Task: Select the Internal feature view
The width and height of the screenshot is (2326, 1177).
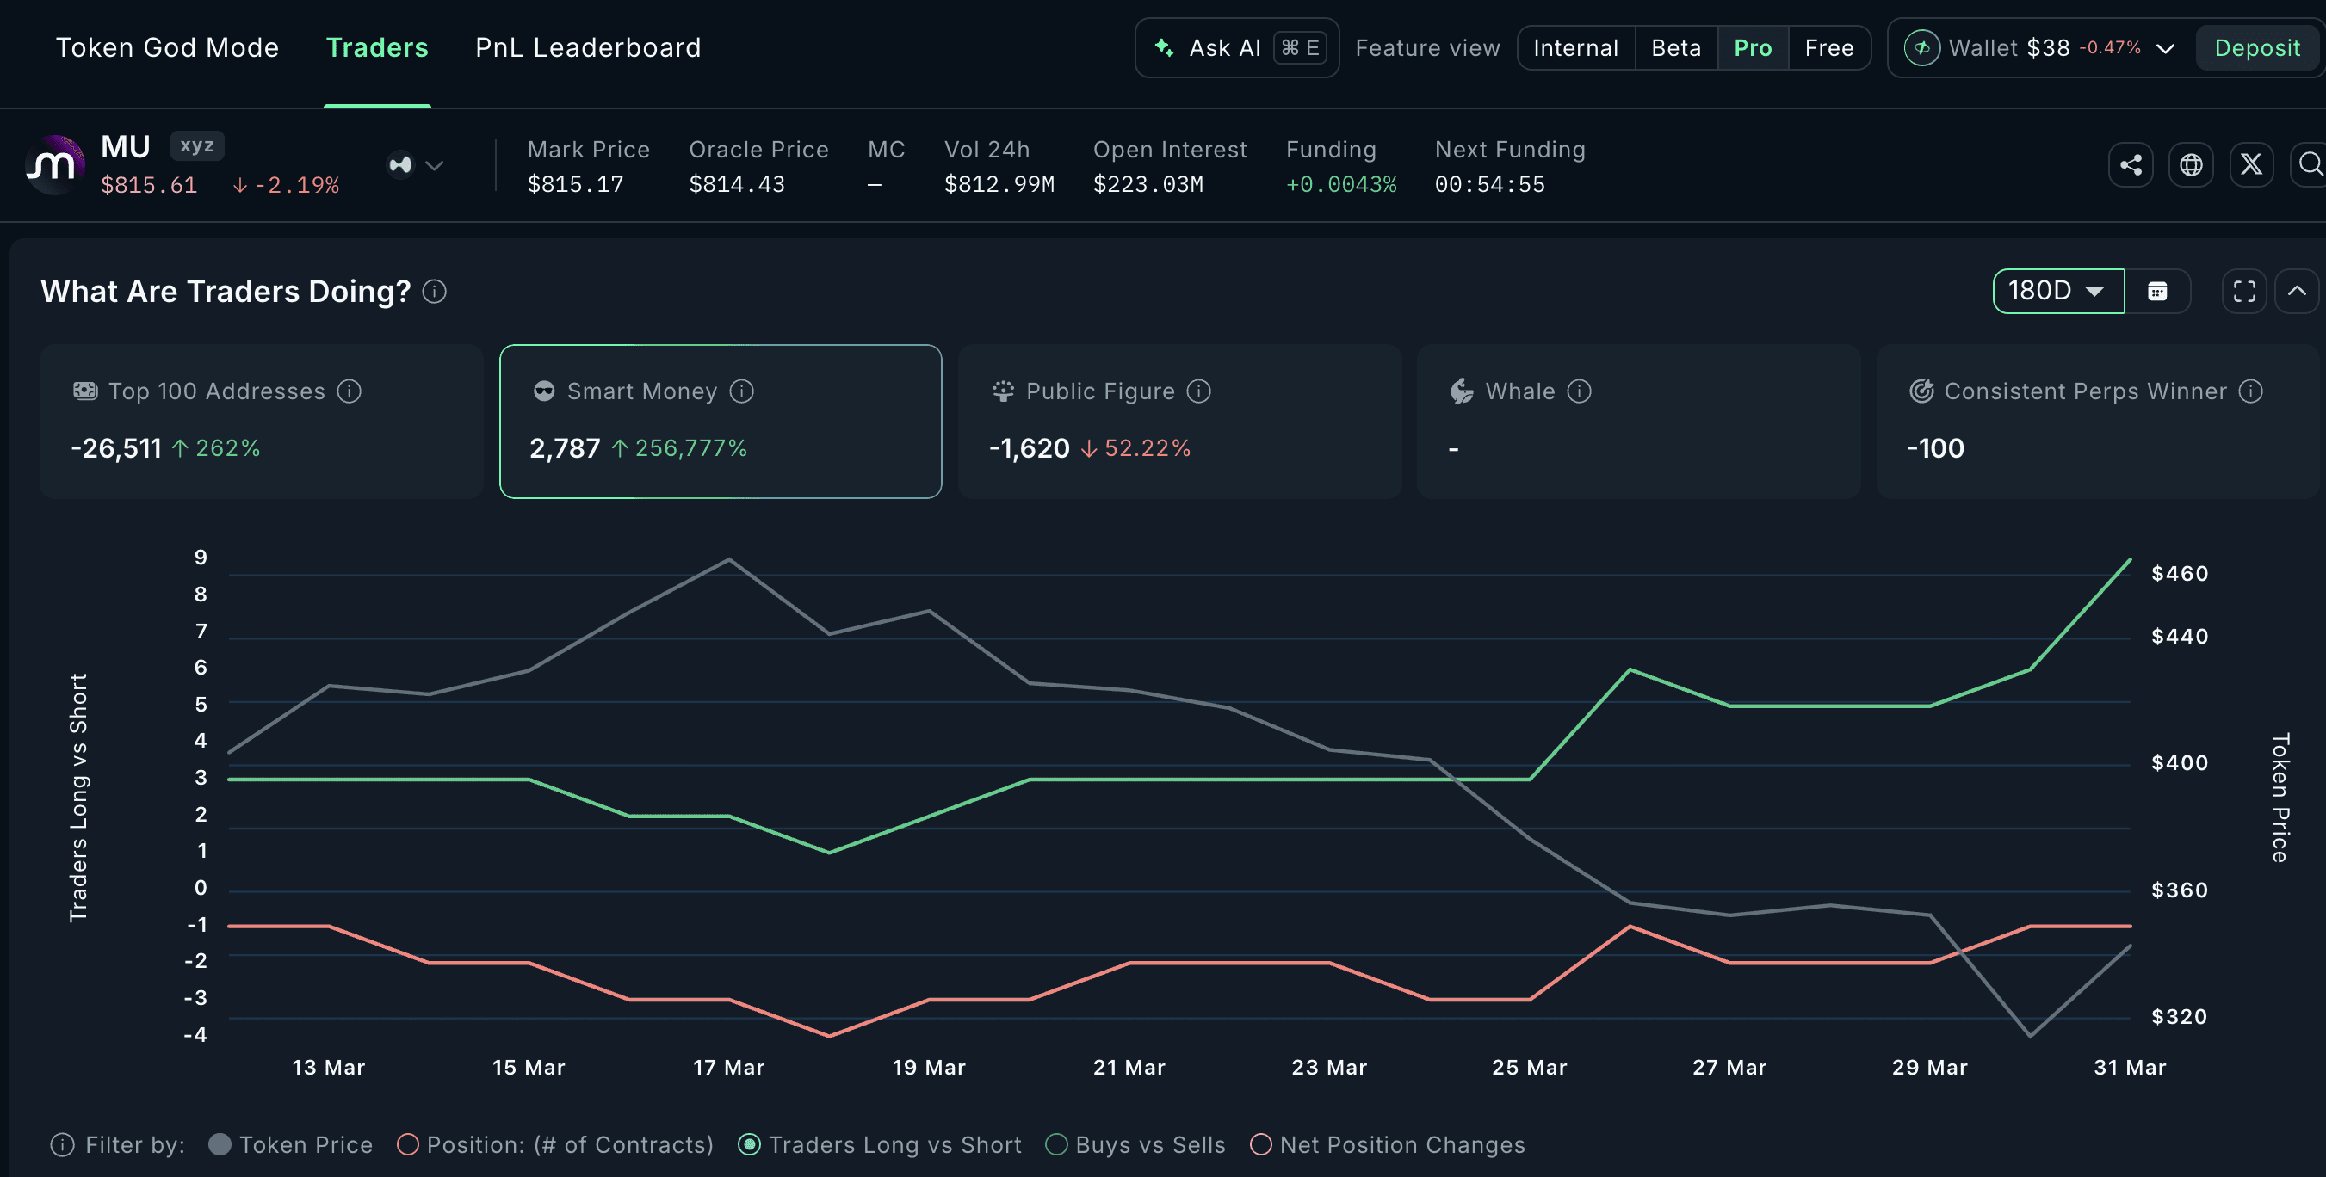Action: 1575,48
